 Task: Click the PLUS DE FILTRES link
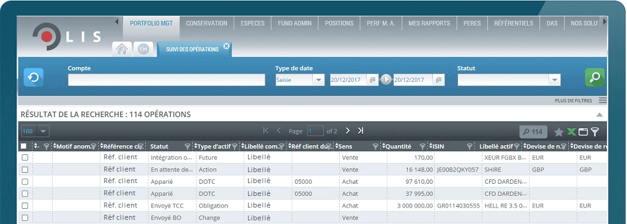tap(573, 101)
